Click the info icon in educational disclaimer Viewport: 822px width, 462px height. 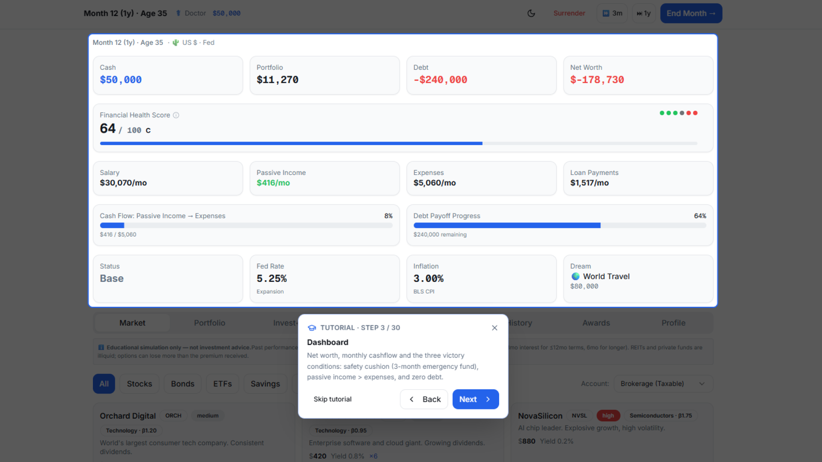click(x=101, y=347)
